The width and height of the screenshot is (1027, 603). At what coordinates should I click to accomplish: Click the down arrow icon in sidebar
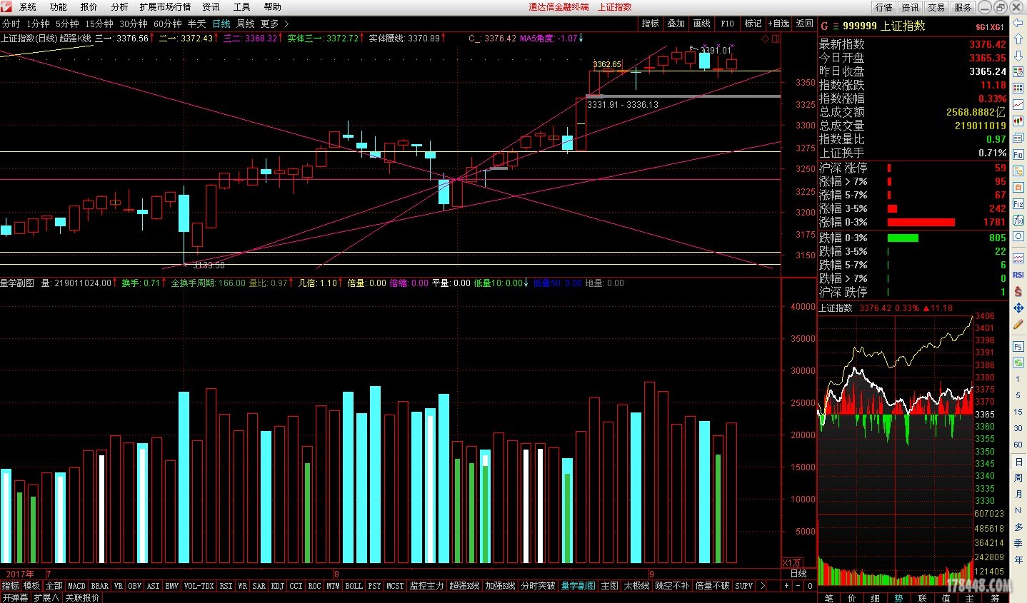1018,56
